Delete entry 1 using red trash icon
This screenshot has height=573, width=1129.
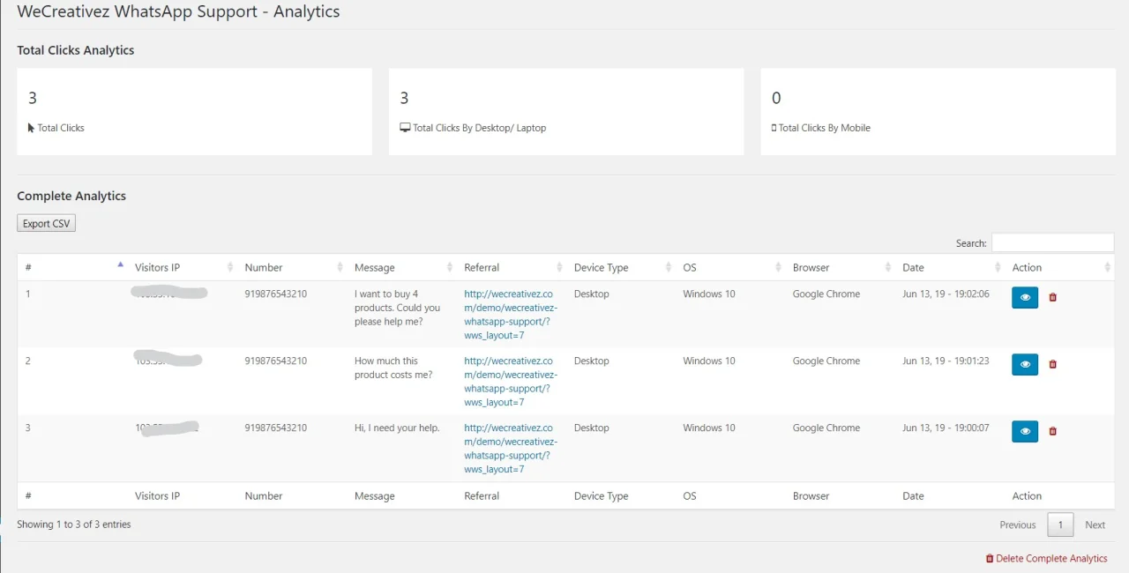[1052, 297]
